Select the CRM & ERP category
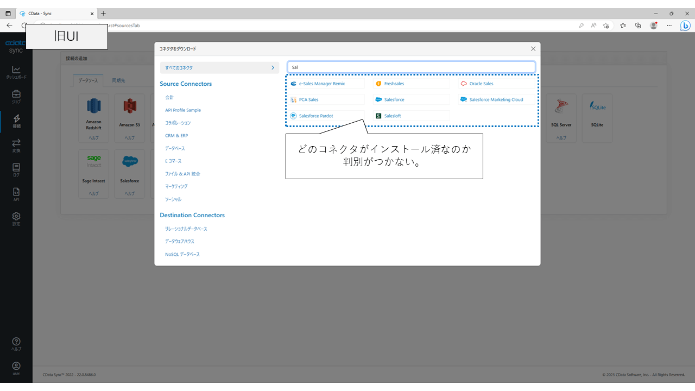The width and height of the screenshot is (695, 391). (x=176, y=136)
